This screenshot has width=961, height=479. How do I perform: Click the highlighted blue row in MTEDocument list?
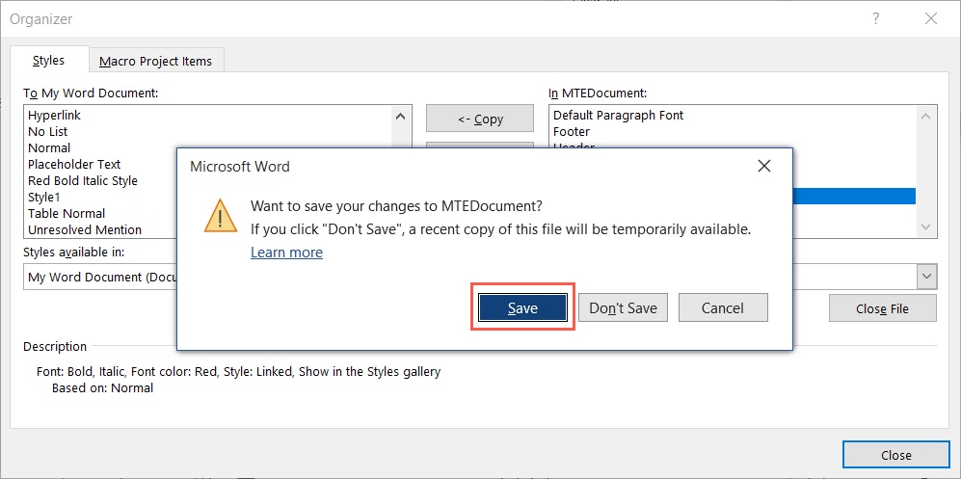(854, 196)
